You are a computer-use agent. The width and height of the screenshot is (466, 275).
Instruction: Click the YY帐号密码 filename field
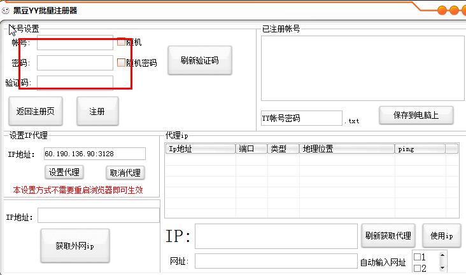(302, 118)
